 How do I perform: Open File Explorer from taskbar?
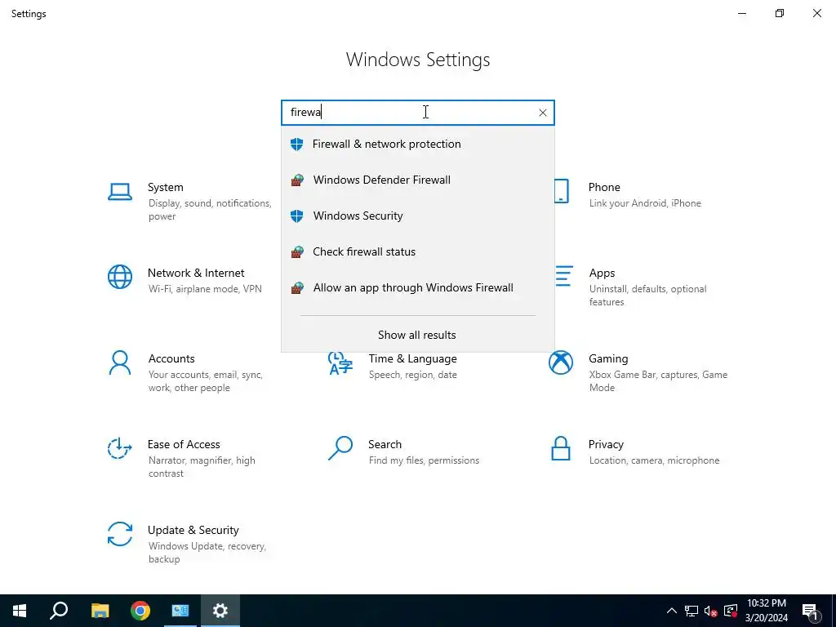(x=100, y=611)
